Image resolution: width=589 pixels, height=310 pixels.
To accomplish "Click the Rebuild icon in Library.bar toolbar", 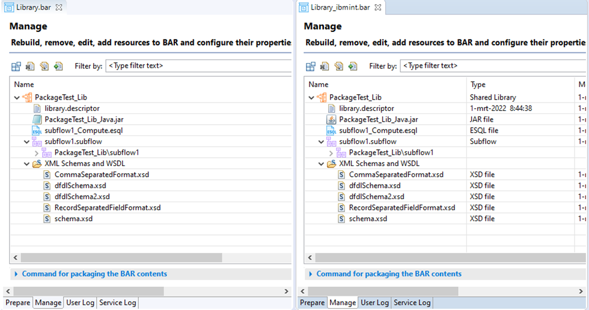I will [16, 67].
